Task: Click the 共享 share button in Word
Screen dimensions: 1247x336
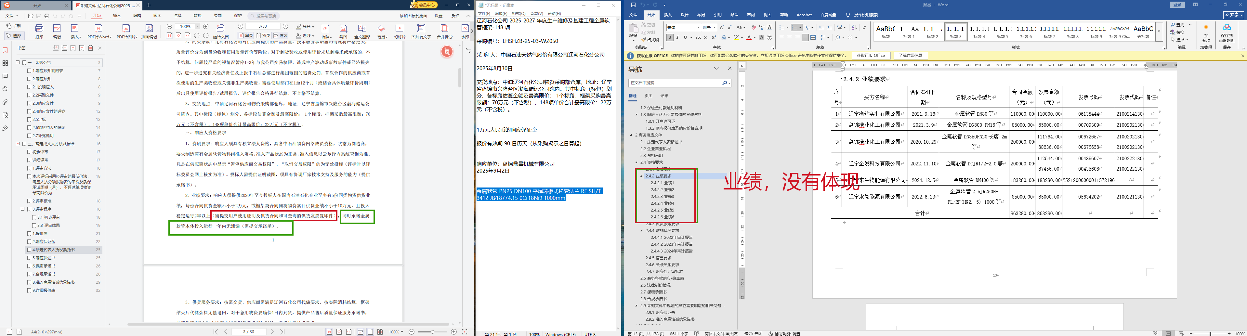Action: coord(1233,15)
